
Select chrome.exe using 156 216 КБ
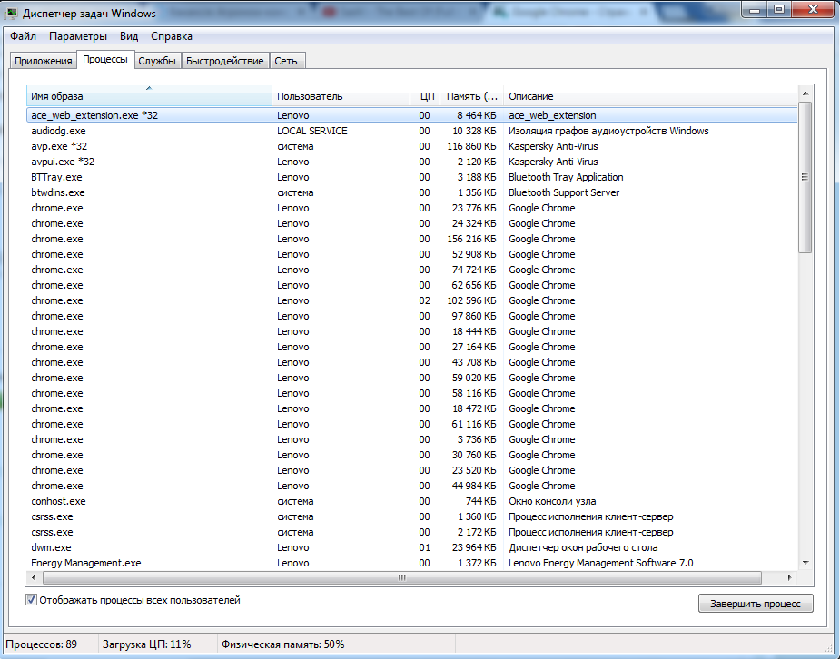point(411,239)
